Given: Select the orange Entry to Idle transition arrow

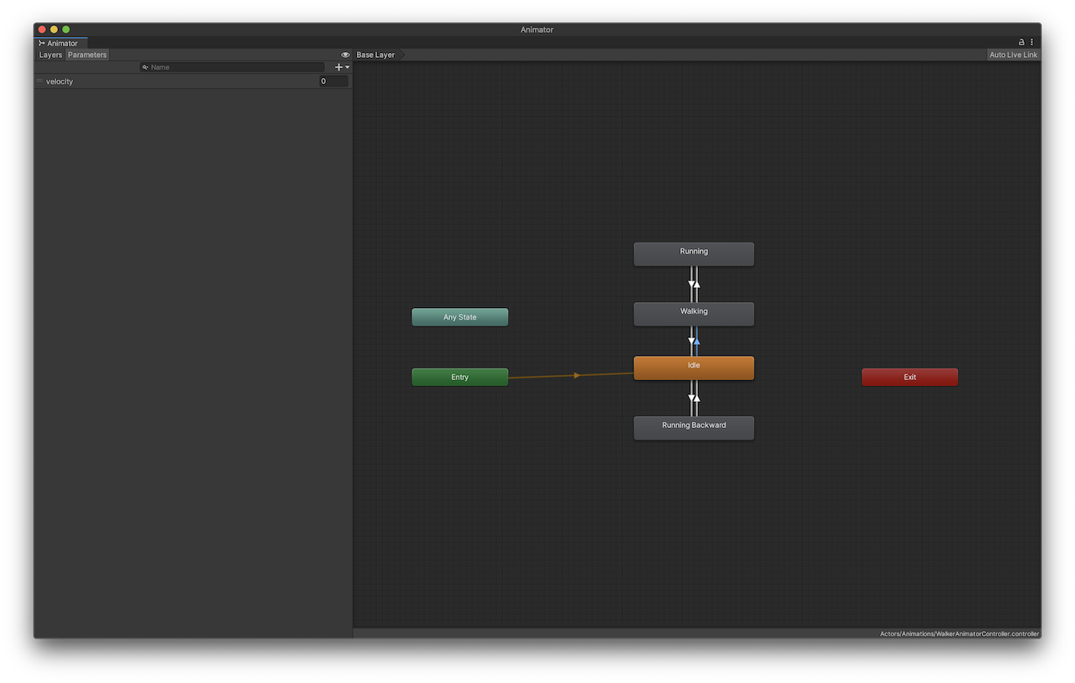Looking at the screenshot, I should point(576,375).
